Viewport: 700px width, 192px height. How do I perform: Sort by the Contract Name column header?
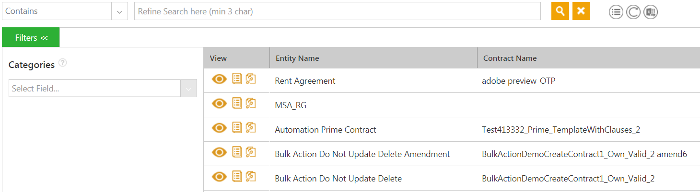click(510, 58)
